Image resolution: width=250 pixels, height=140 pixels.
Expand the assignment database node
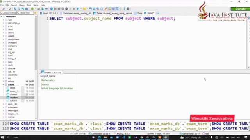point(4,39)
